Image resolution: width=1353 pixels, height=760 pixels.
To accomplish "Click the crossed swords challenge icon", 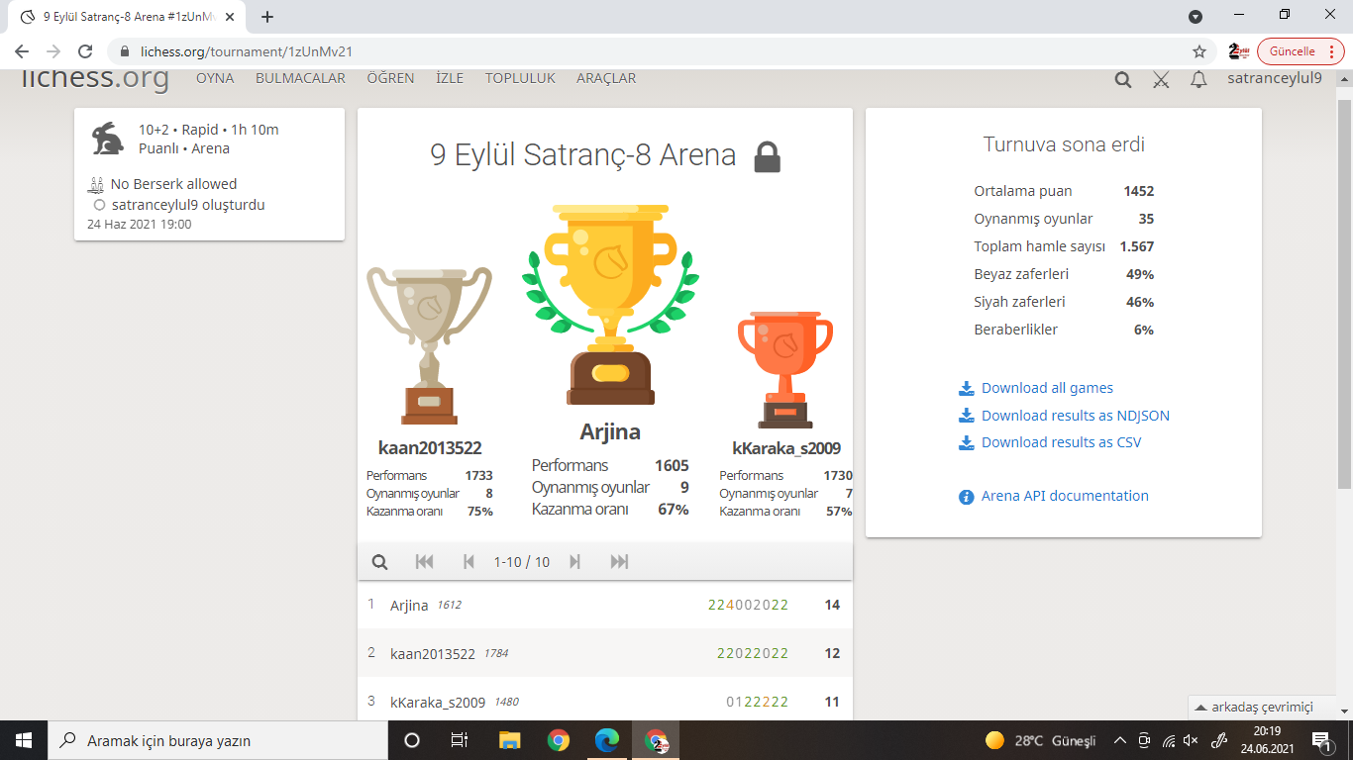I will tap(1161, 80).
